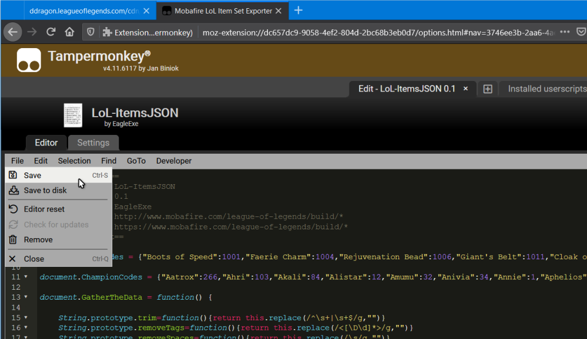The image size is (587, 339).
Task: Click the moz-extension URL address bar
Action: tap(378, 32)
